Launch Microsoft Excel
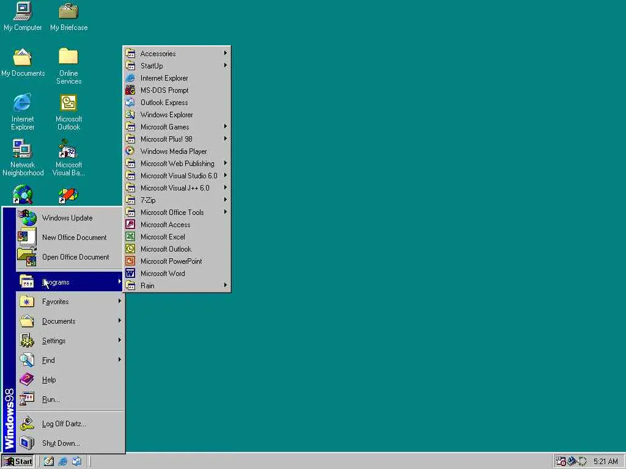 [177, 236]
